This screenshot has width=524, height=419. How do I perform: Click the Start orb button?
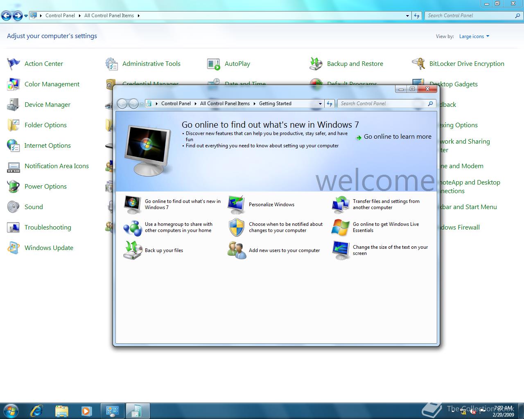coord(11,410)
